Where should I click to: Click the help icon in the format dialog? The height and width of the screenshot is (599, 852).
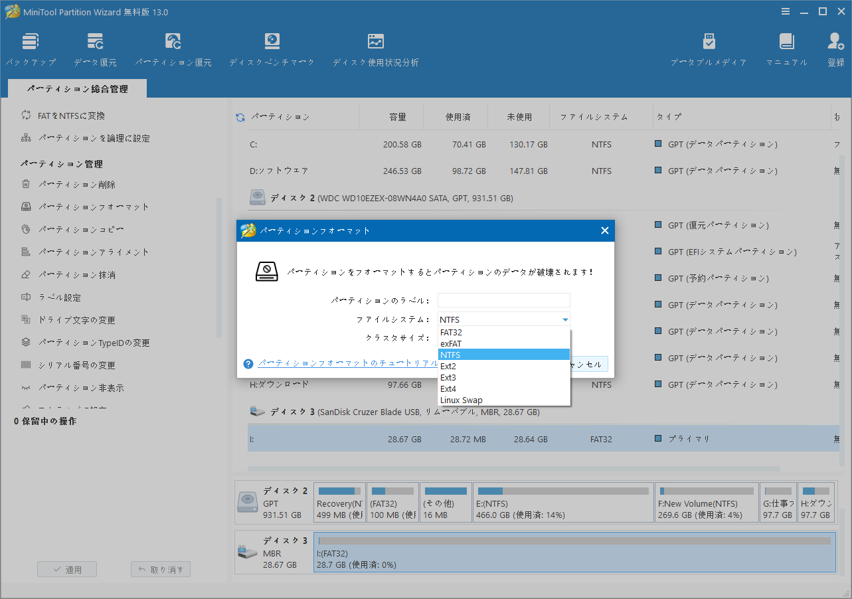click(248, 364)
